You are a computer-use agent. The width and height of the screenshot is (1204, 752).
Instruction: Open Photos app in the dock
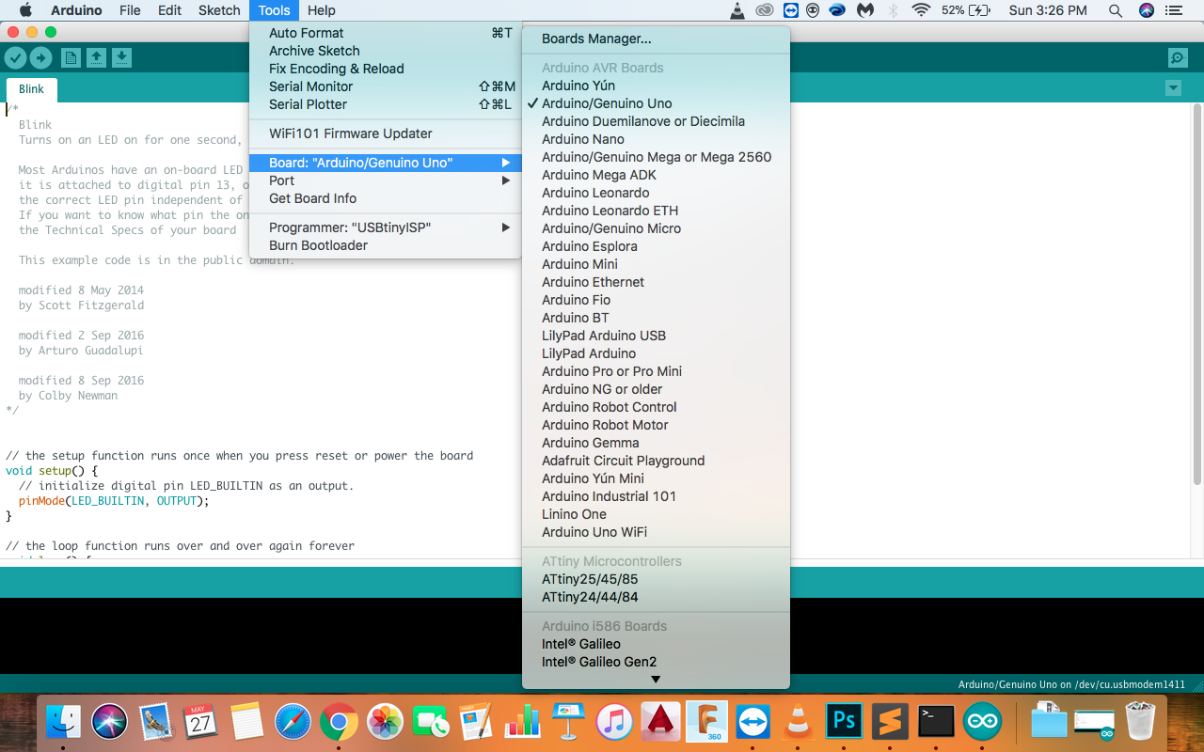pos(385,722)
